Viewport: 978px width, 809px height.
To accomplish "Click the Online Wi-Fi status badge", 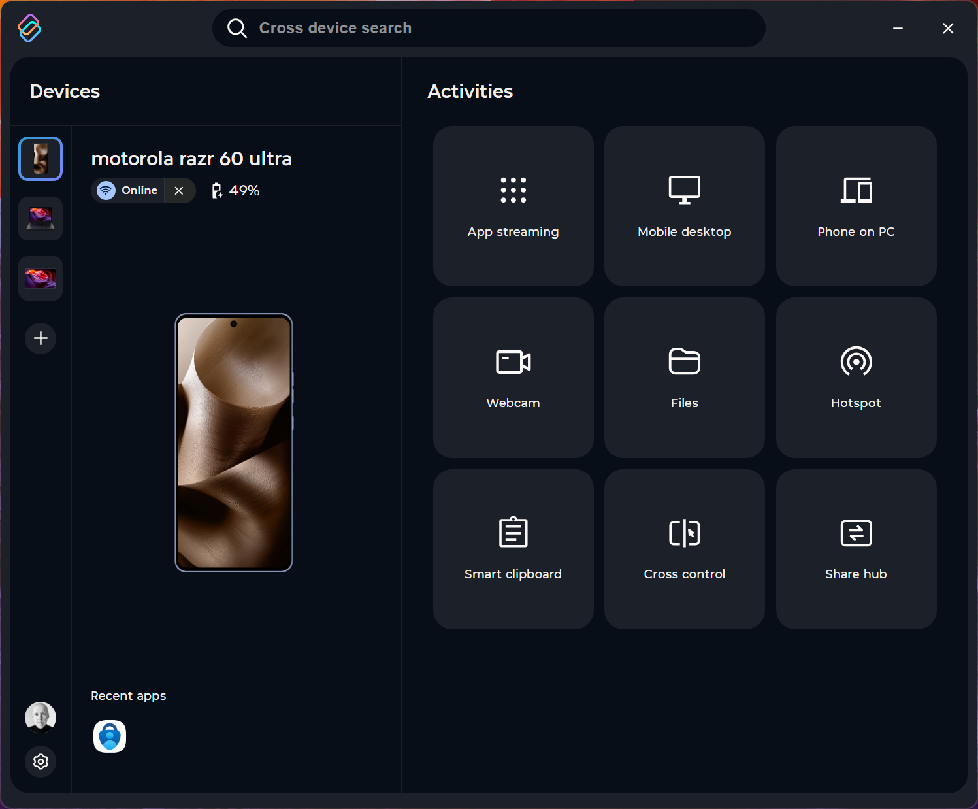I will (129, 191).
